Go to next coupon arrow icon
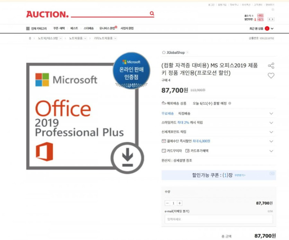Screen dimensions: 289x240 tap(273, 19)
